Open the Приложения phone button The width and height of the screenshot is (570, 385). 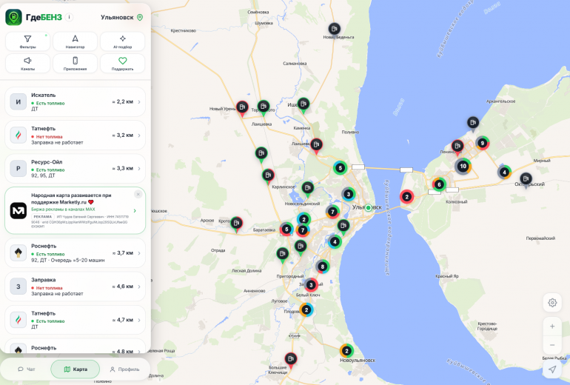pos(75,63)
